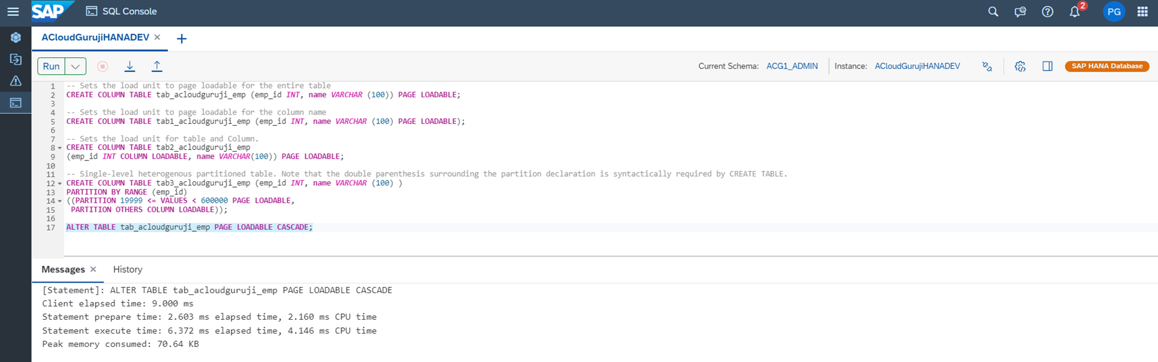Screen dimensions: 1158x362
Task: Collapse the code fold at line 14
Action: point(60,202)
